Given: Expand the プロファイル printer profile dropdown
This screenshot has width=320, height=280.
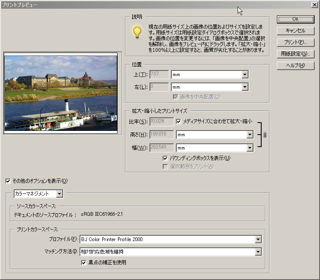Looking at the screenshot, I should click(x=258, y=239).
